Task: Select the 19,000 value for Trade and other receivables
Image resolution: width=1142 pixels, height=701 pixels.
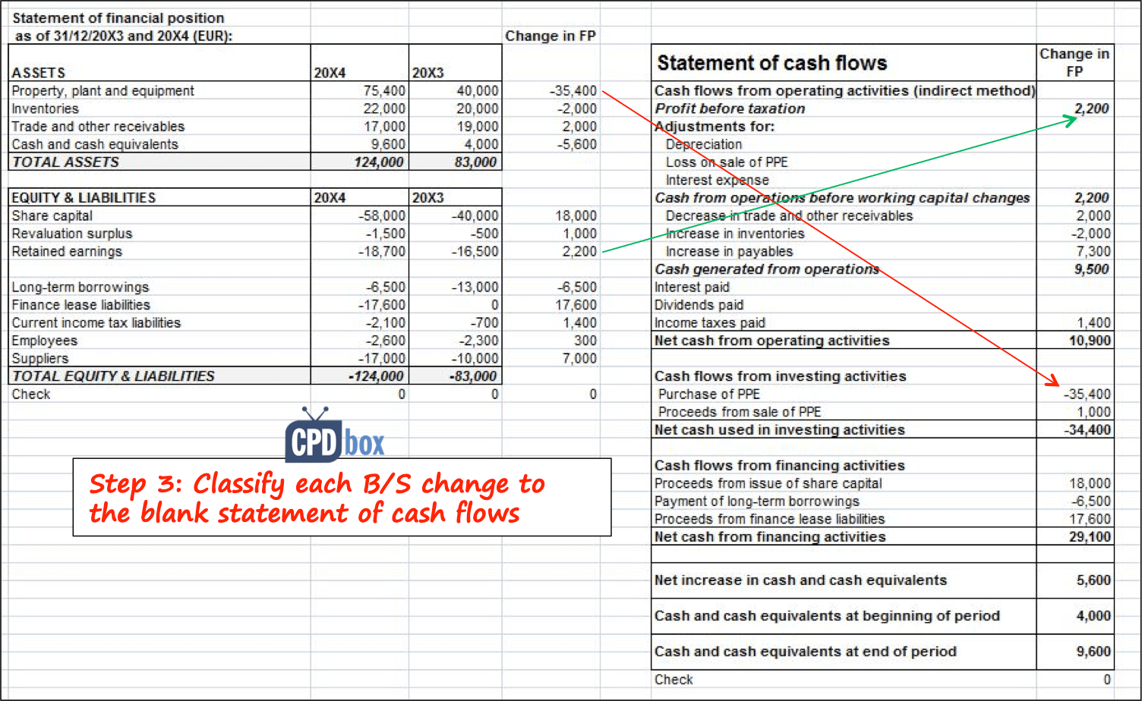Action: point(478,127)
